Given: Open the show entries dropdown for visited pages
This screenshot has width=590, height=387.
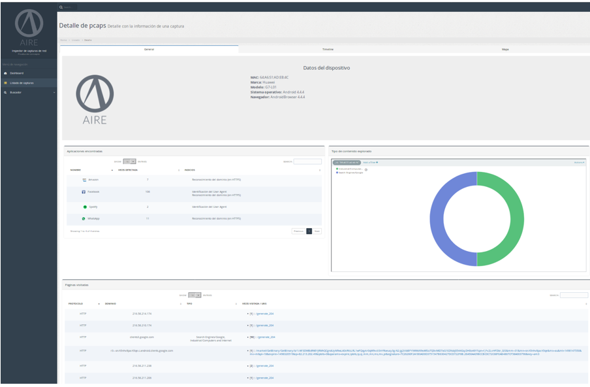Looking at the screenshot, I should coord(194,295).
